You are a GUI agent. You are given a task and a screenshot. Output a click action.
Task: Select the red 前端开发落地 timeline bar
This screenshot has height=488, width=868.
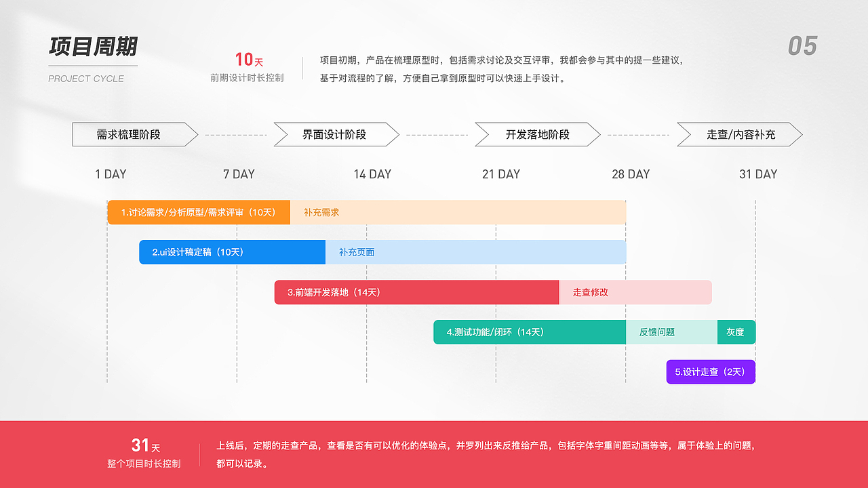416,292
